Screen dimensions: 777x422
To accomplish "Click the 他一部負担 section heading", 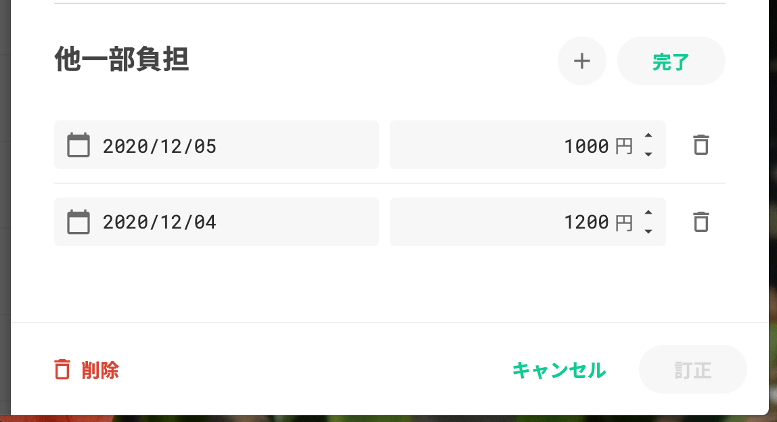I will (122, 61).
